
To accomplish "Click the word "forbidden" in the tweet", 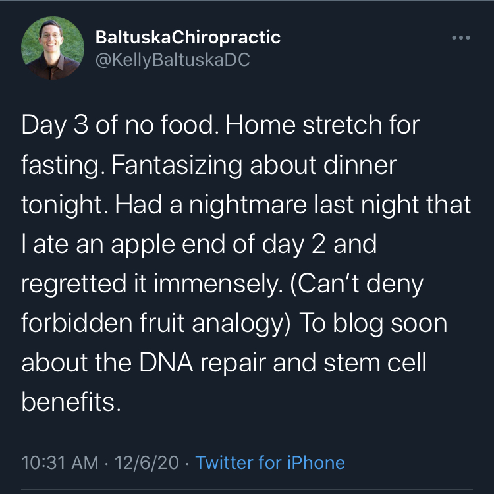I will point(77,323).
